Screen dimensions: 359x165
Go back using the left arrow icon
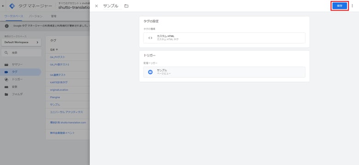pyautogui.click(x=3, y=6)
